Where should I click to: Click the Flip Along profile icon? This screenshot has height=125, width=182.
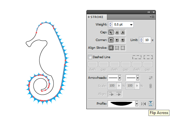(x=143, y=104)
